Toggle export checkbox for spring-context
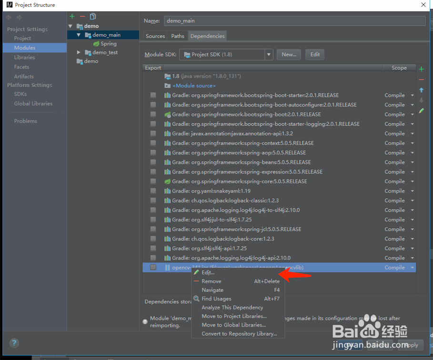The image size is (433, 360). pyautogui.click(x=153, y=143)
